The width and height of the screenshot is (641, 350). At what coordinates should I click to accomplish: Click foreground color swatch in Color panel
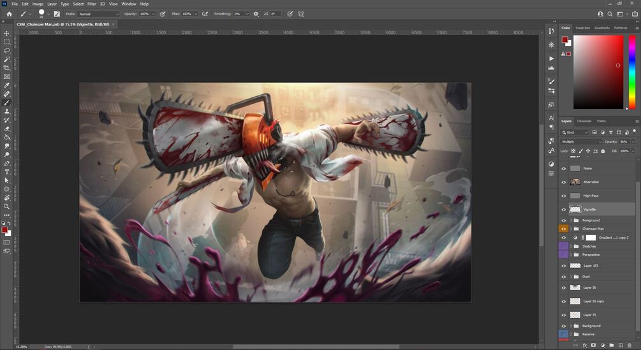(564, 39)
